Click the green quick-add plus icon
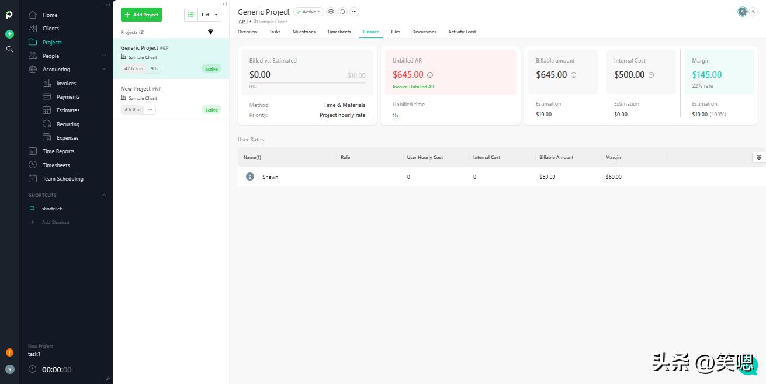 [9, 34]
